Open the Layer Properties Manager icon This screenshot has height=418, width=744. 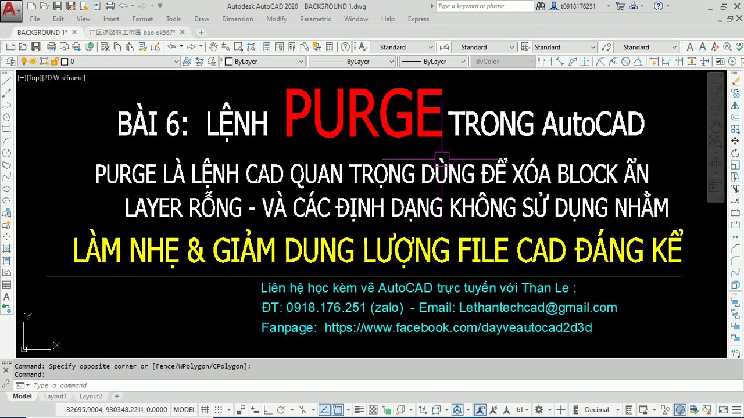point(10,62)
